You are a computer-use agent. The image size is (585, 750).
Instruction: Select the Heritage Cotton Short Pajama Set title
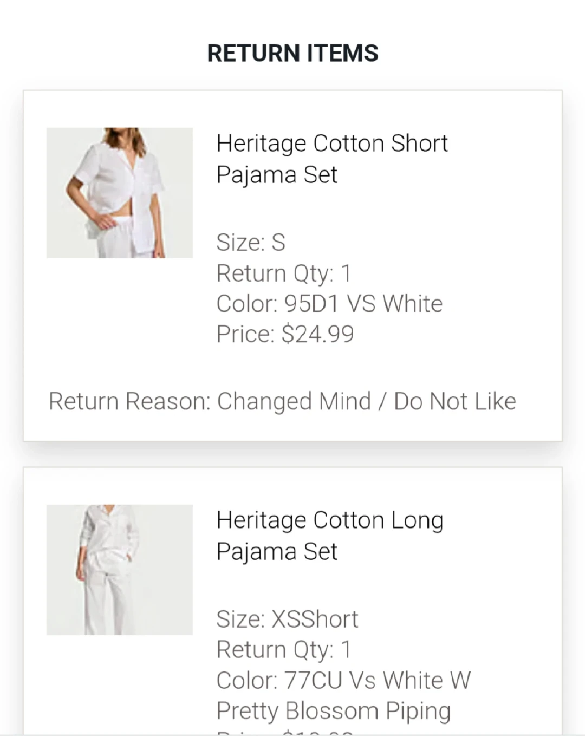click(x=331, y=159)
